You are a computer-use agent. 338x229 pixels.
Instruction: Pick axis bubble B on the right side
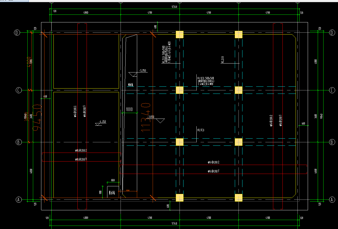[x=332, y=142]
